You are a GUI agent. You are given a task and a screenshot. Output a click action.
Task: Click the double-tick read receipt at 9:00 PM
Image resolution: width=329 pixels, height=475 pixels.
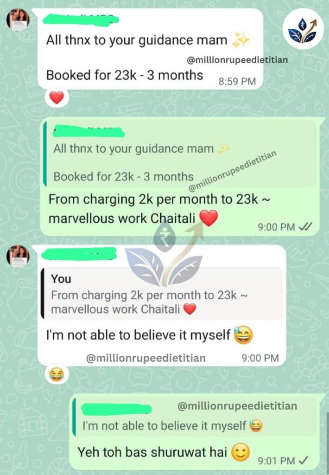coord(305,226)
